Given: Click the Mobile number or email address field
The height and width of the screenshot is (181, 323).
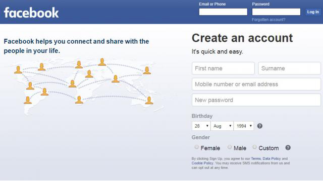Looking at the screenshot, I should (x=256, y=84).
